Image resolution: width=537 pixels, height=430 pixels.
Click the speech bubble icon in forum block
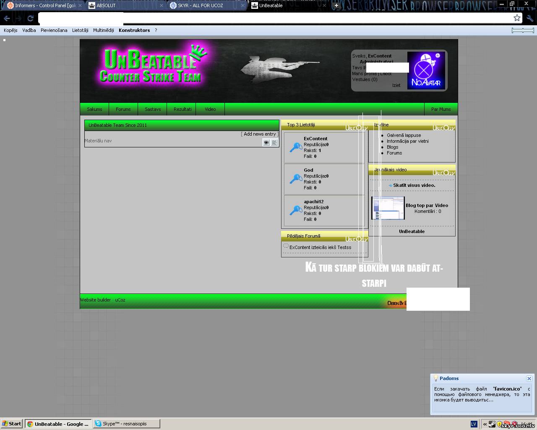pyautogui.click(x=286, y=246)
